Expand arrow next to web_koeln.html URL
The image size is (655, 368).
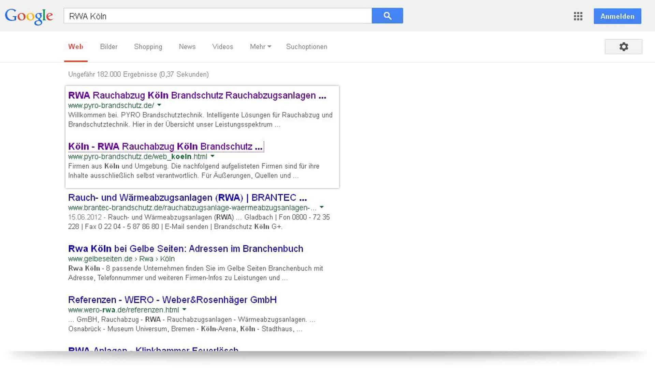point(213,156)
